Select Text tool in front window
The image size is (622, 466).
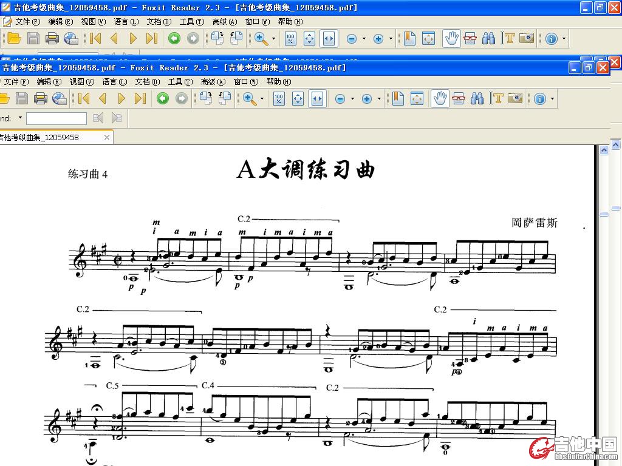pos(496,98)
